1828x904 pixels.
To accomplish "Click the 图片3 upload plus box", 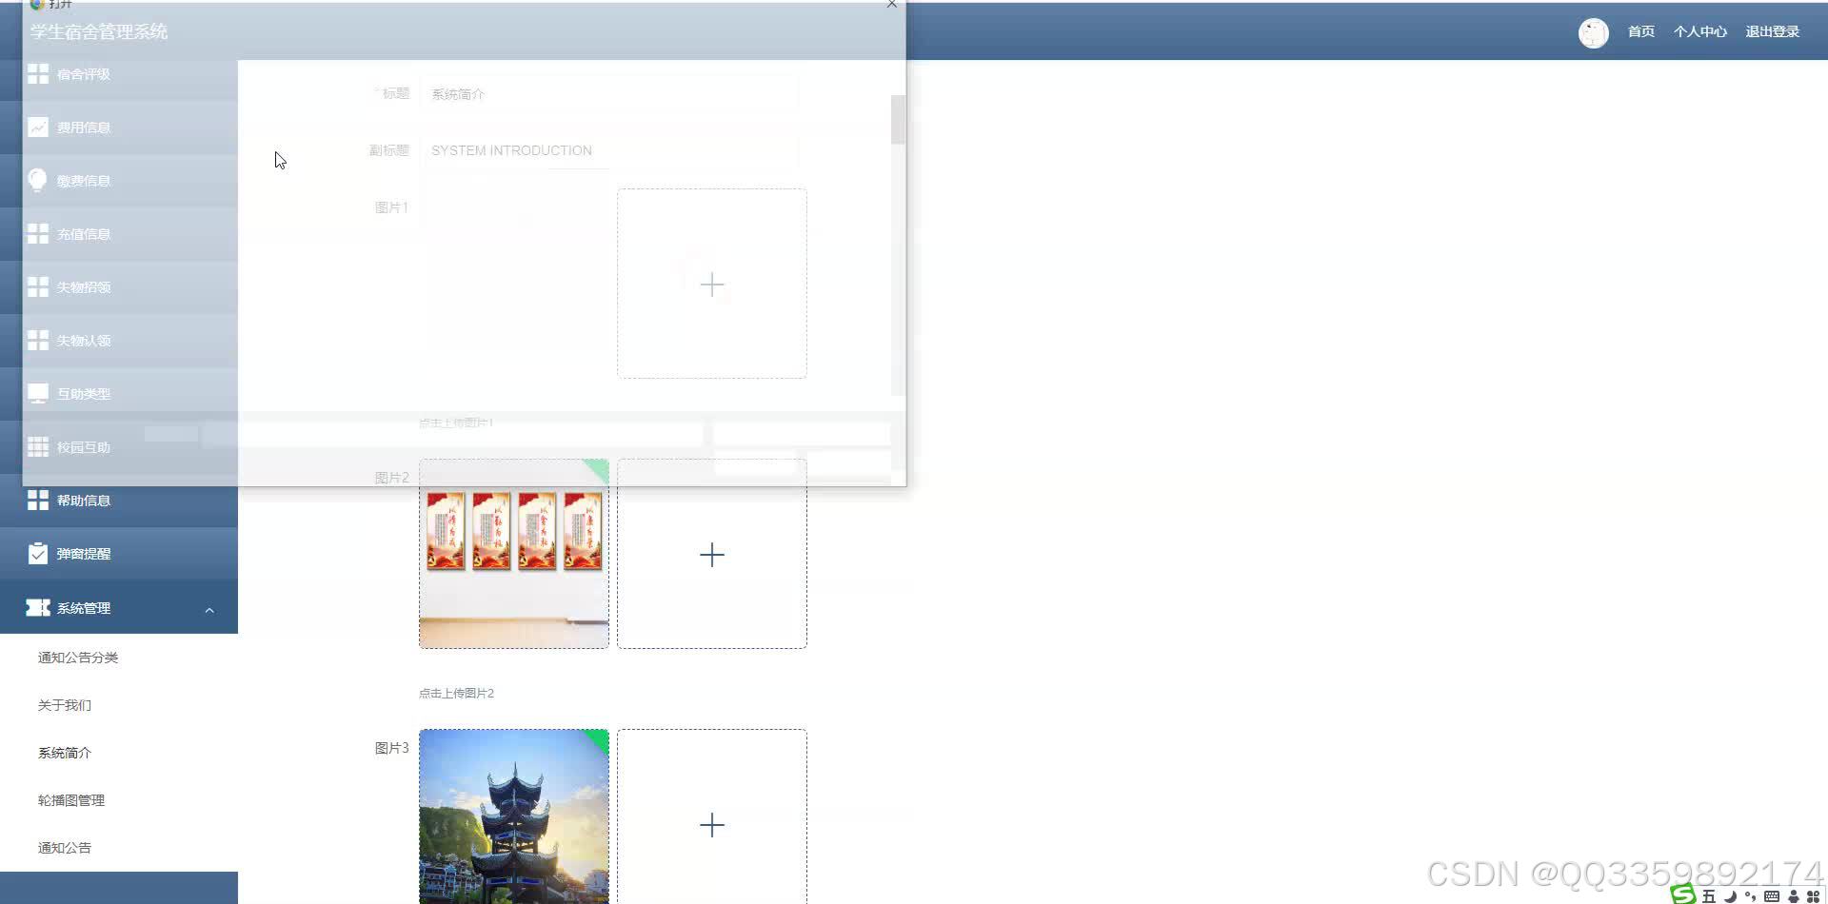I will click(x=712, y=824).
